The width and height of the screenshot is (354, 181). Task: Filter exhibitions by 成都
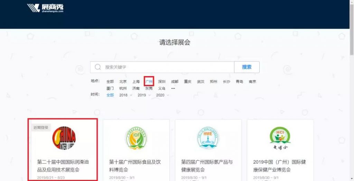175,82
